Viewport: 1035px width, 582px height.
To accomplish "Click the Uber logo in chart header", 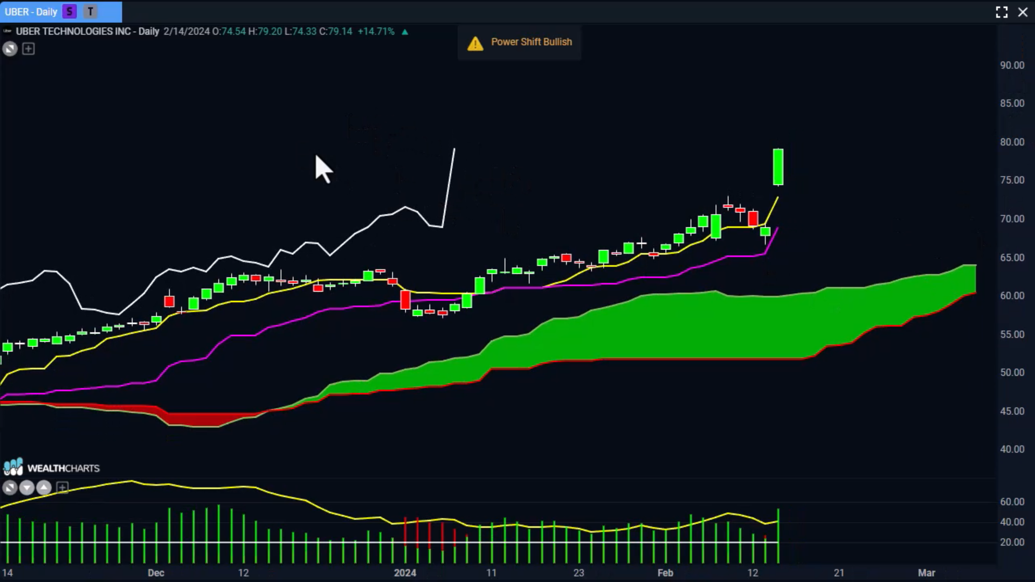I will point(8,31).
